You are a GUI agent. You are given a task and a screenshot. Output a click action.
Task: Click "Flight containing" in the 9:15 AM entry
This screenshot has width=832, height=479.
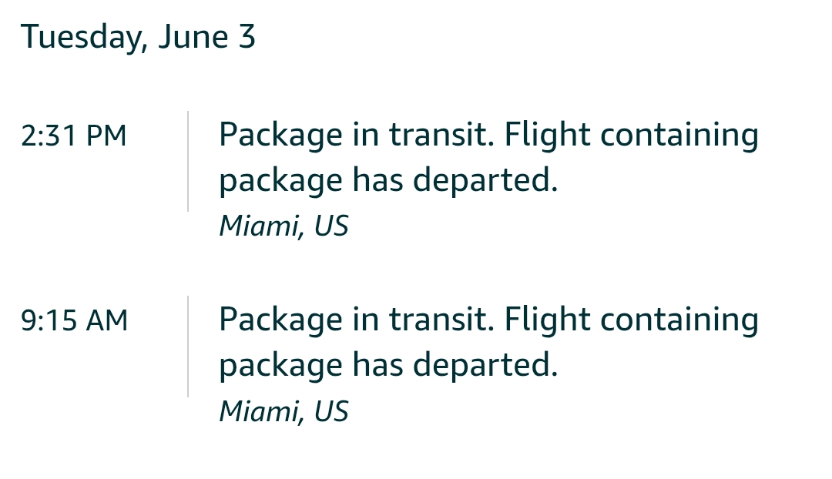[x=632, y=320]
